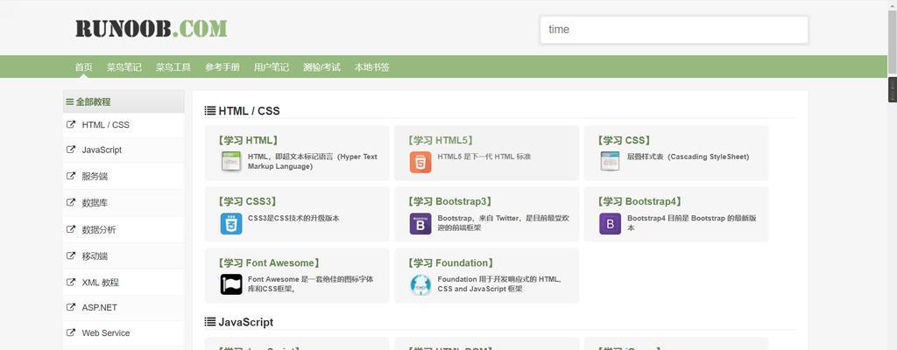This screenshot has width=897, height=350.
Task: Click the Bootstrap4 purple B icon
Action: point(610,224)
